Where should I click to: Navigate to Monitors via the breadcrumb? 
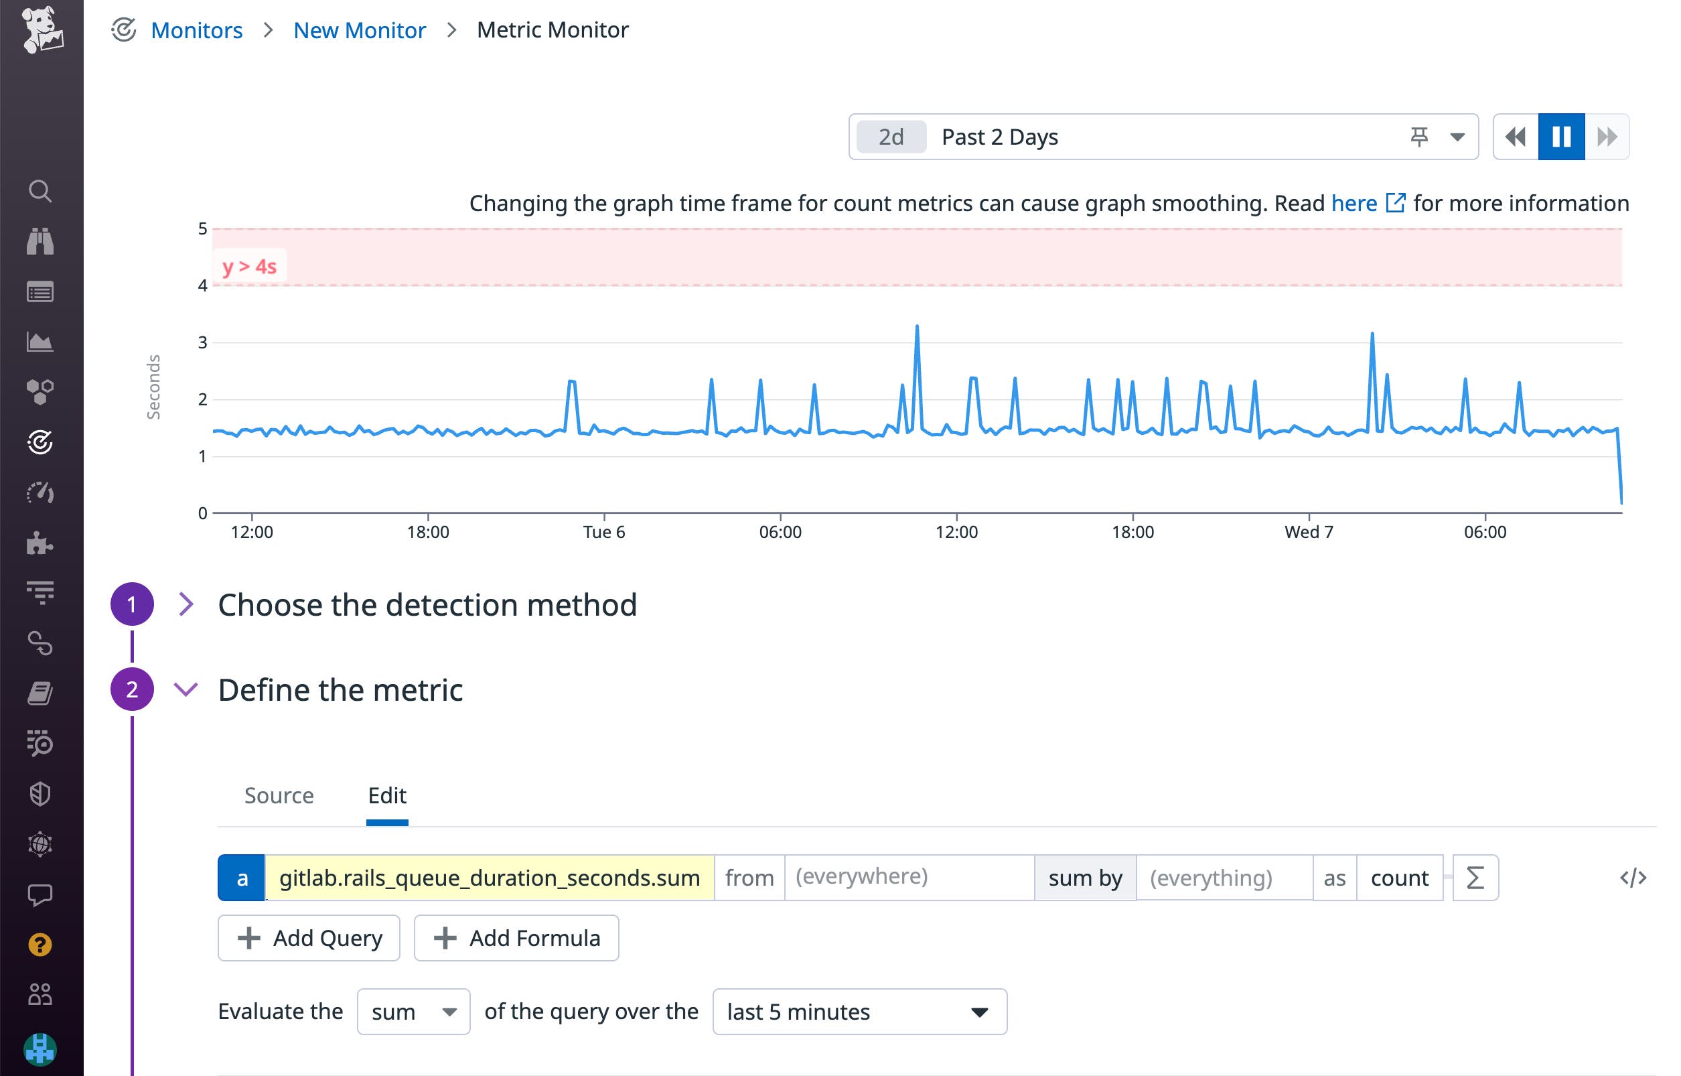(196, 30)
